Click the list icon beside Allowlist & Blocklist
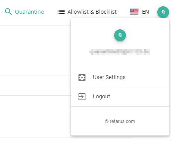Image resolution: width=171 pixels, height=141 pixels. 61,12
